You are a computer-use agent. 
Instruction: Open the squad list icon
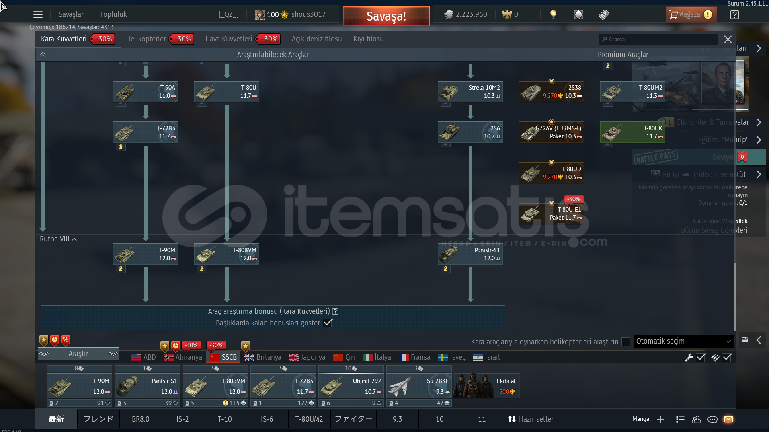pos(680,419)
